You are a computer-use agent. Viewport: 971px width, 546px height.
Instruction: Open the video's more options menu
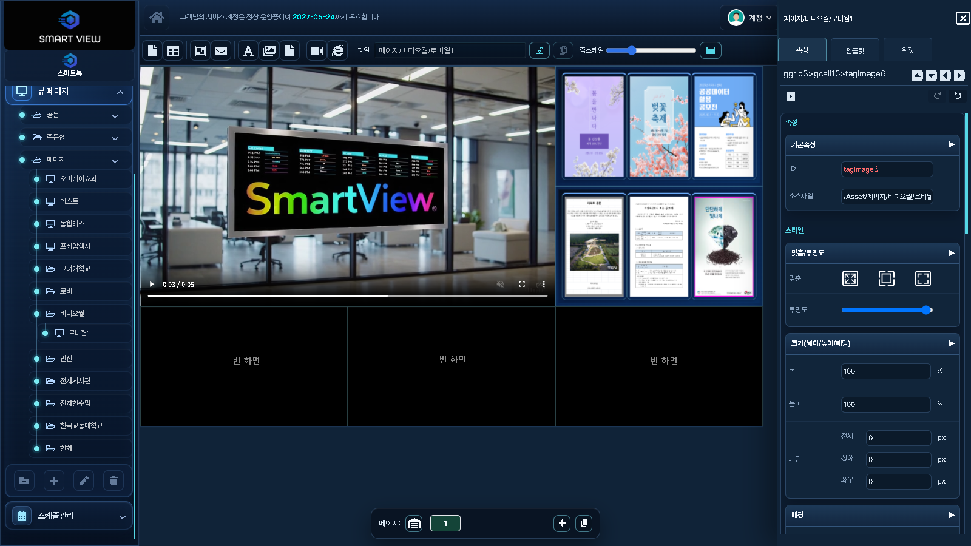coord(544,284)
